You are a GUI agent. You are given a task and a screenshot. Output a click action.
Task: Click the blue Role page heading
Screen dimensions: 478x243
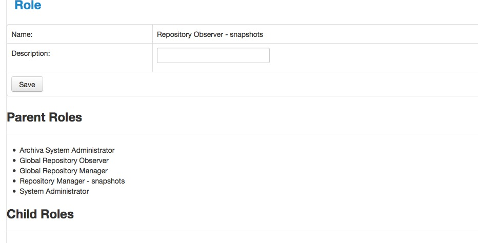tap(28, 6)
